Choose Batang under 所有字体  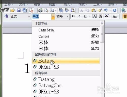pos(66,79)
